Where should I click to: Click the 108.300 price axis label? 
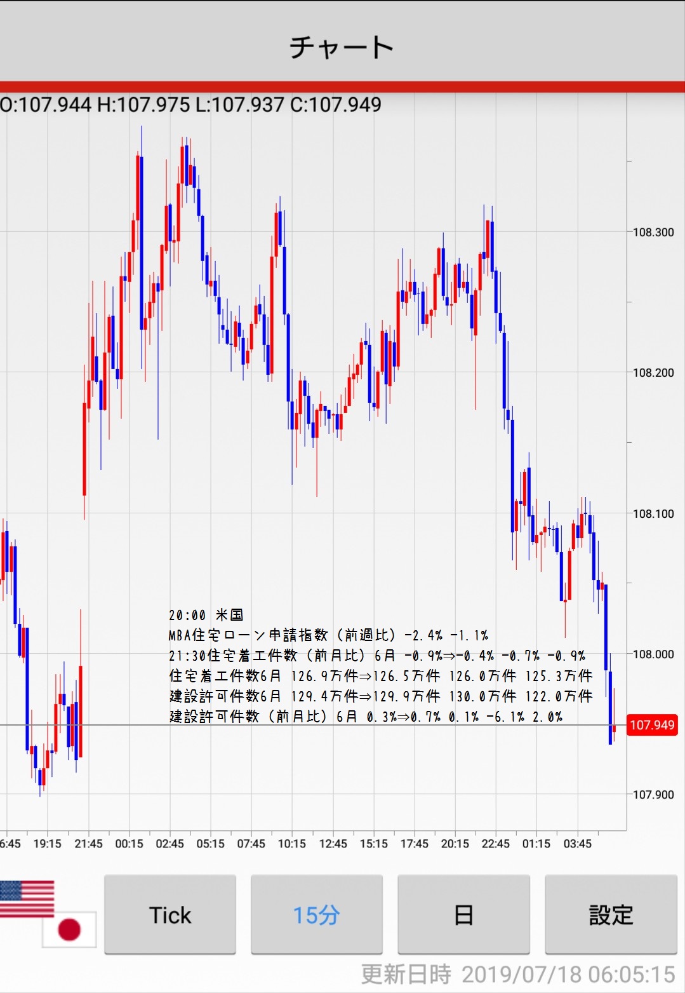653,233
